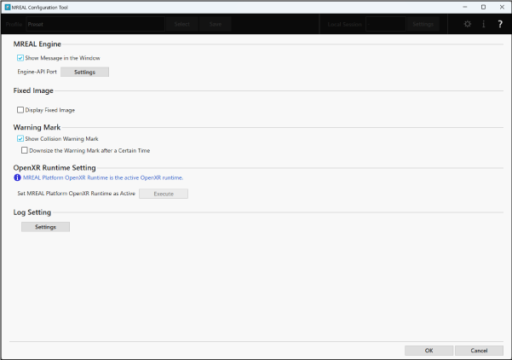This screenshot has width=512, height=360.
Task: Click the Save profile button
Action: click(216, 24)
